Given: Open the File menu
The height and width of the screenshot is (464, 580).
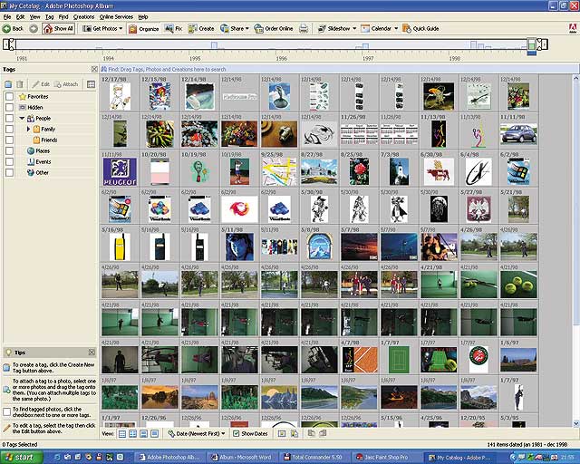Looking at the screenshot, I should point(7,17).
